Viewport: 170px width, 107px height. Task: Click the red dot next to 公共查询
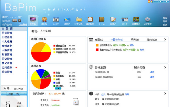click(16, 68)
